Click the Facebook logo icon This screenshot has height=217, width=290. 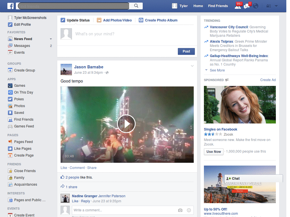(x=10, y=6)
